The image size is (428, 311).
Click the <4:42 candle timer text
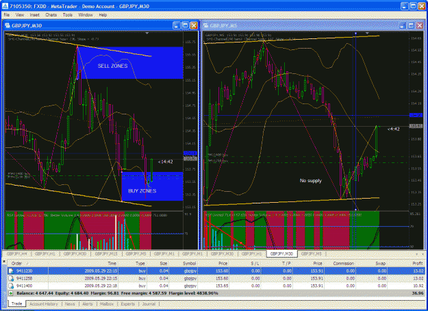(394, 129)
